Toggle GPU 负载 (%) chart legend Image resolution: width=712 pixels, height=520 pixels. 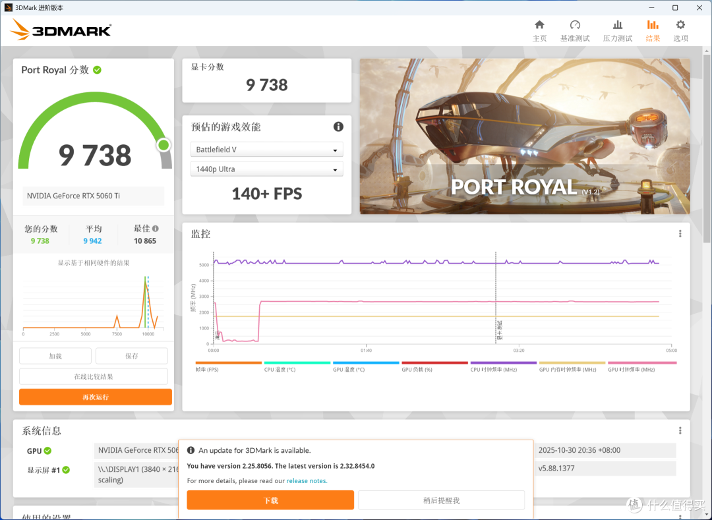coord(434,366)
